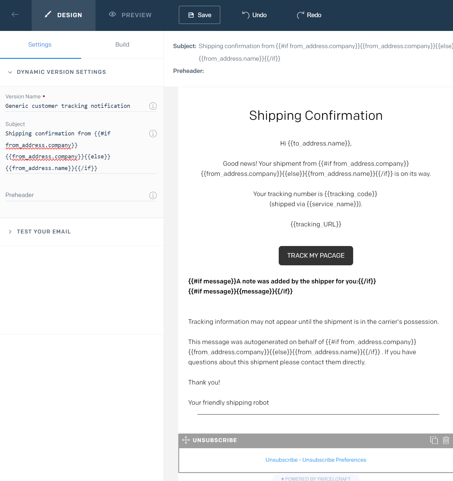The height and width of the screenshot is (481, 453).
Task: Switch to the Settings tab
Action: pos(40,45)
